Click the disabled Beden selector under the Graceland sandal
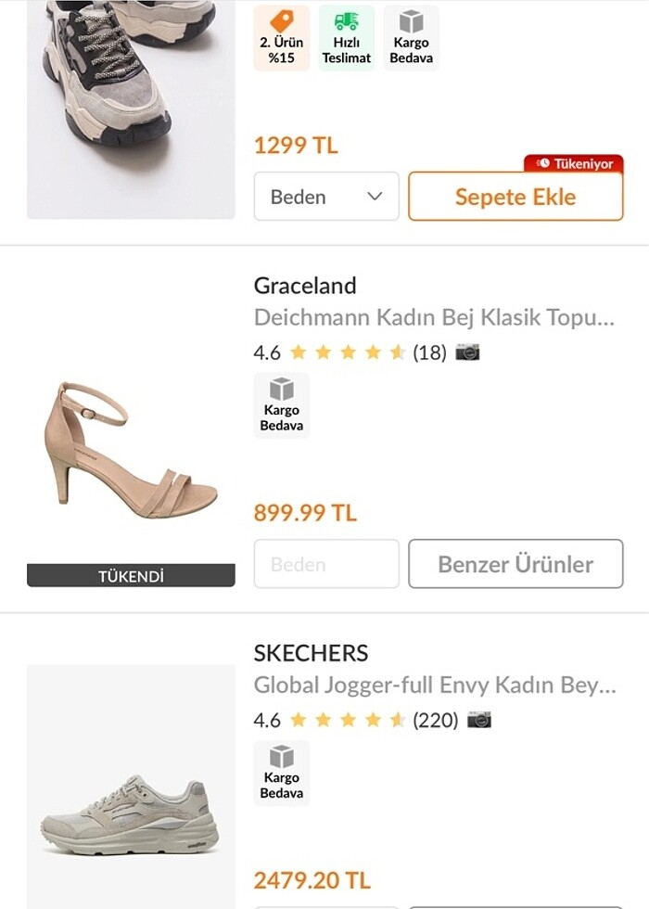The width and height of the screenshot is (649, 909). 326,564
